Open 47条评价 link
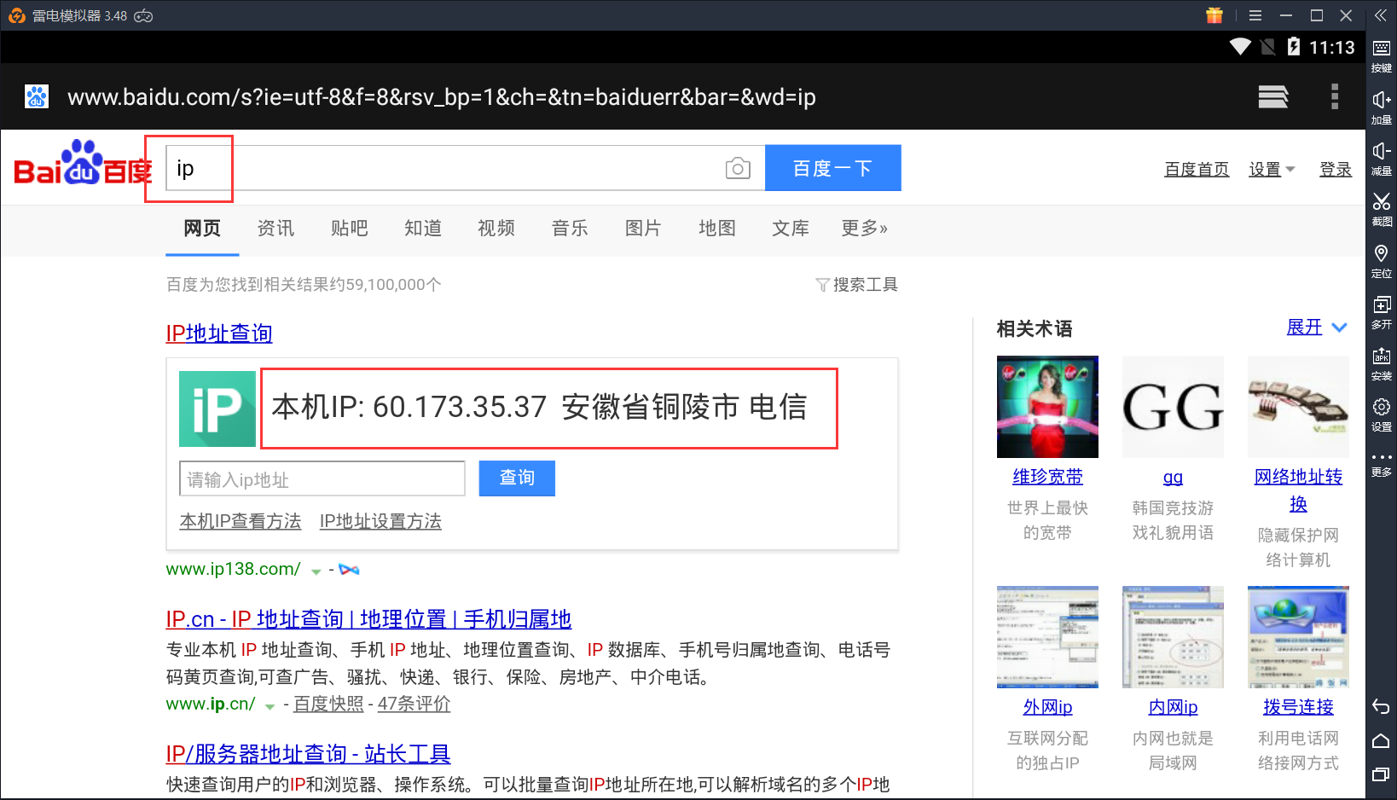 414,704
